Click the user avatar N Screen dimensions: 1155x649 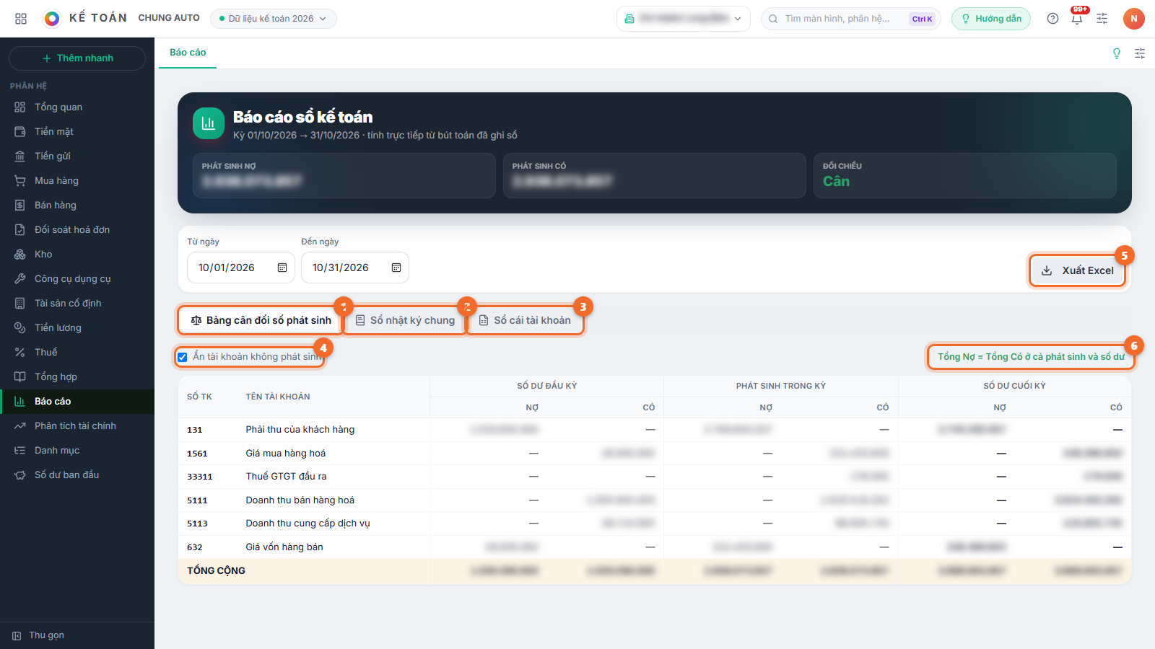[1134, 19]
